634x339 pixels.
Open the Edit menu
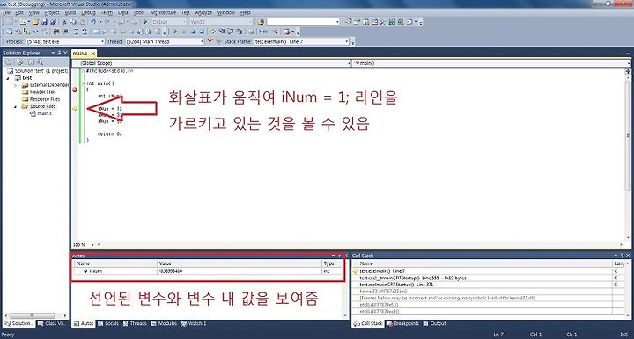coord(19,12)
